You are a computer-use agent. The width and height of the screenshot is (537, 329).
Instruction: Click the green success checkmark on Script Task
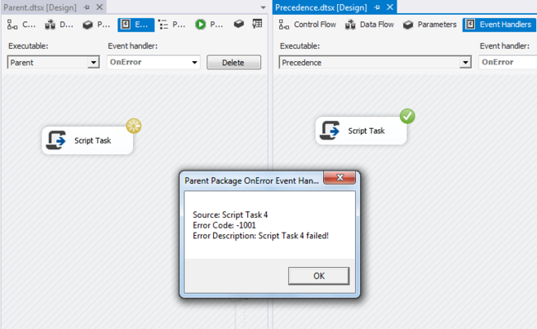[407, 116]
